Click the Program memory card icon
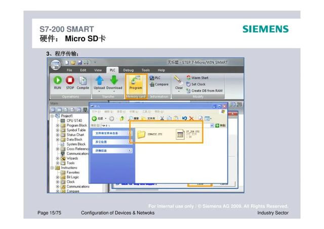 (136, 81)
